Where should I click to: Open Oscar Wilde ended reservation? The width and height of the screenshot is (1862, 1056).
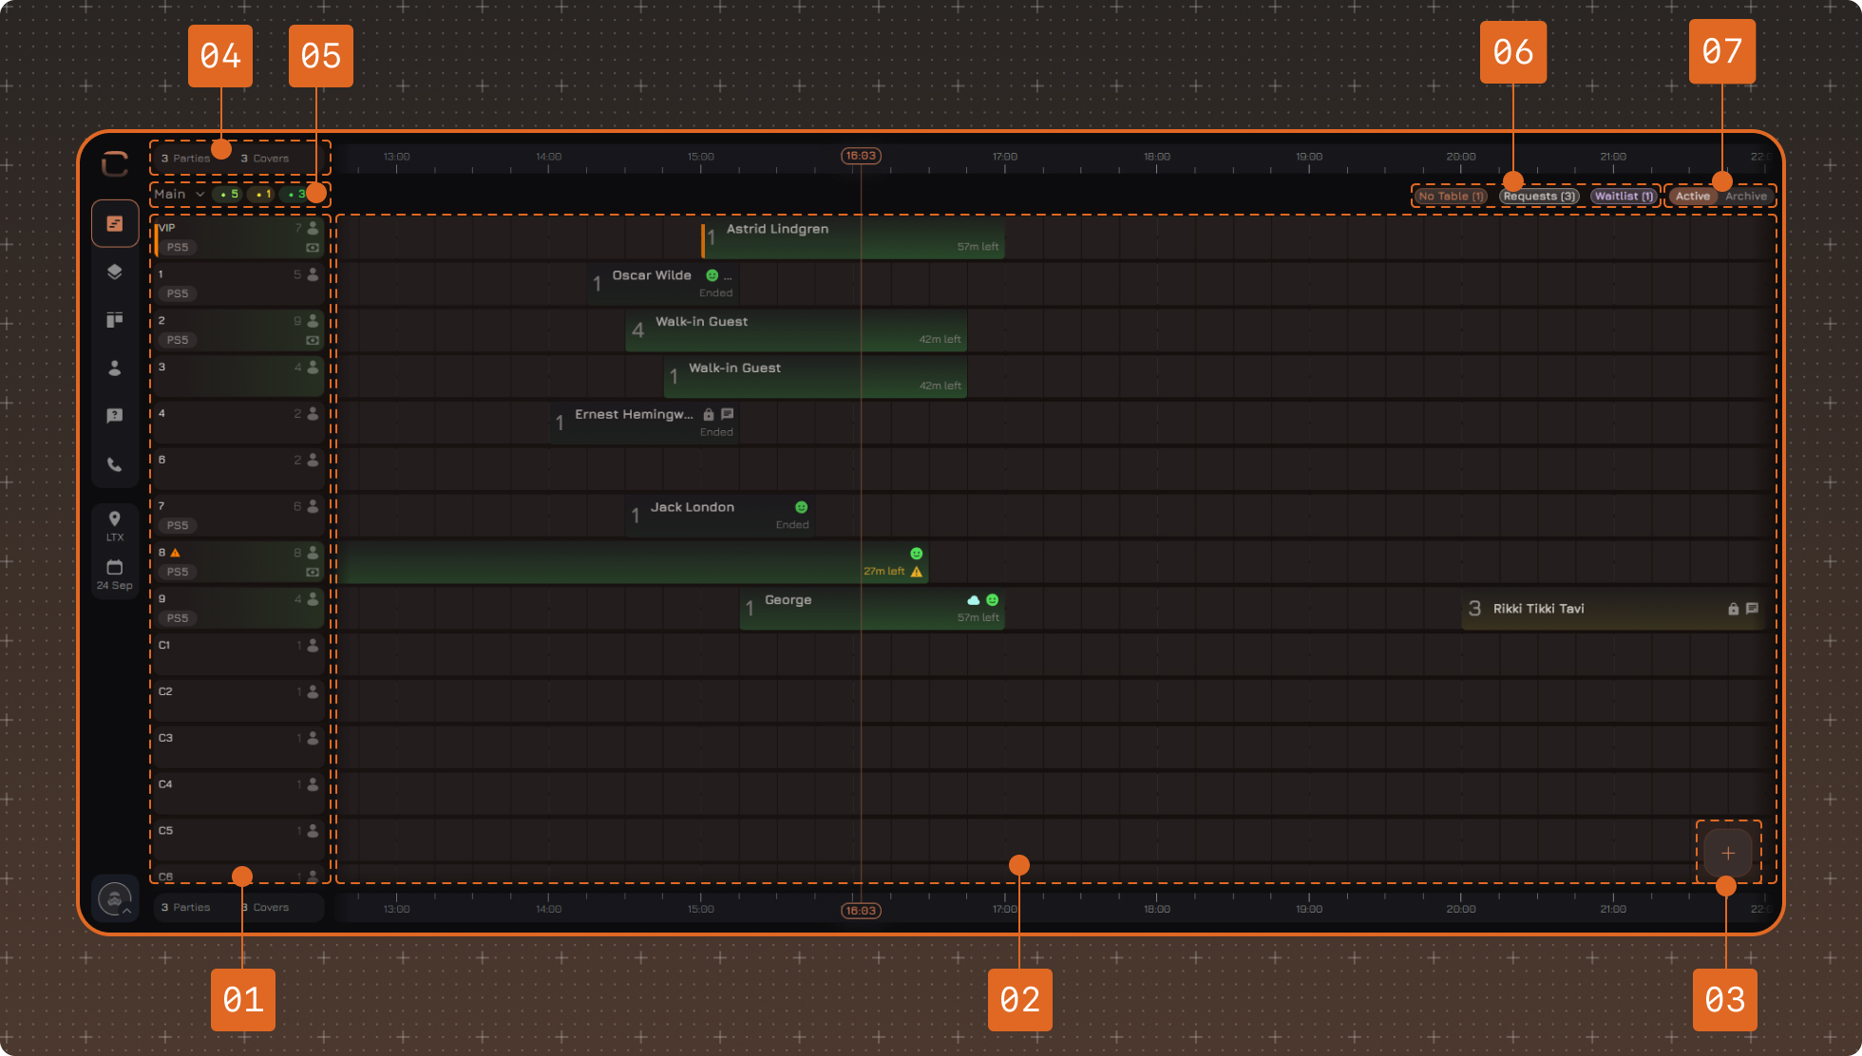pos(663,284)
